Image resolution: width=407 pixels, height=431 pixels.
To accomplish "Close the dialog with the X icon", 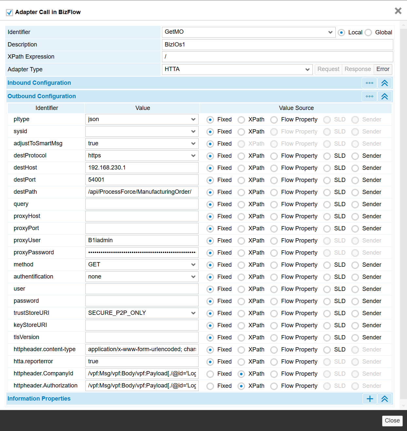I will point(398,11).
